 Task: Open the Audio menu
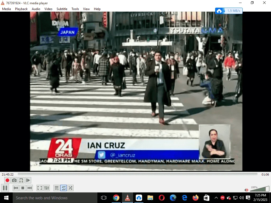(36, 9)
